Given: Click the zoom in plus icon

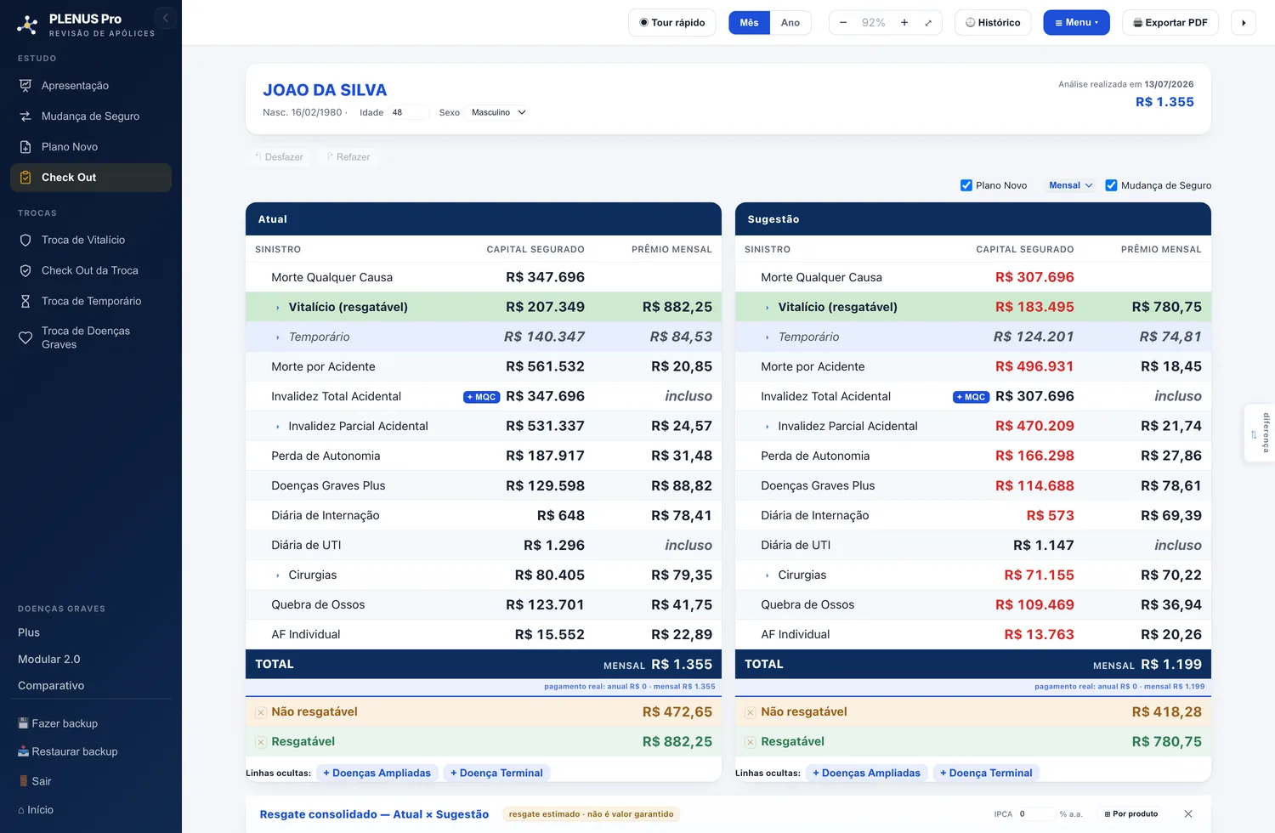Looking at the screenshot, I should (904, 23).
